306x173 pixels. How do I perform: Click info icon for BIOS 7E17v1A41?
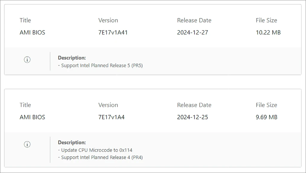(27, 60)
